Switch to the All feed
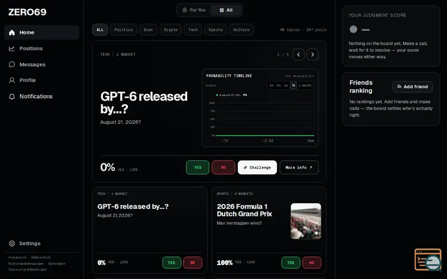The width and height of the screenshot is (447, 279). pos(226,10)
